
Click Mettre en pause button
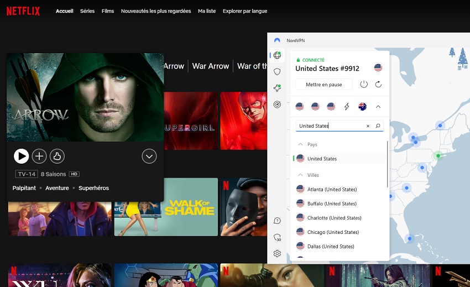(x=323, y=85)
